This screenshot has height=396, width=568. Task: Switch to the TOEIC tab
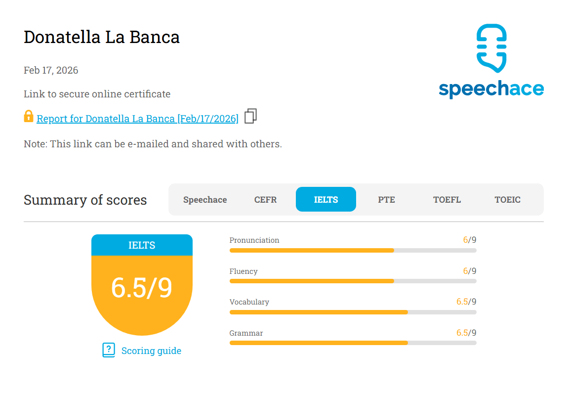point(507,200)
